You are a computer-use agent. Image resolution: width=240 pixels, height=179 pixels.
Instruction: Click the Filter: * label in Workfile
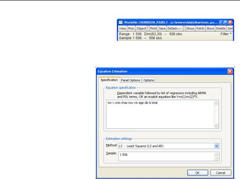(x=226, y=34)
